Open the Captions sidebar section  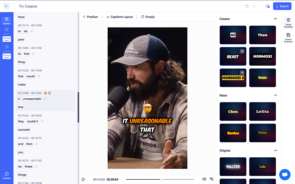tap(6, 21)
